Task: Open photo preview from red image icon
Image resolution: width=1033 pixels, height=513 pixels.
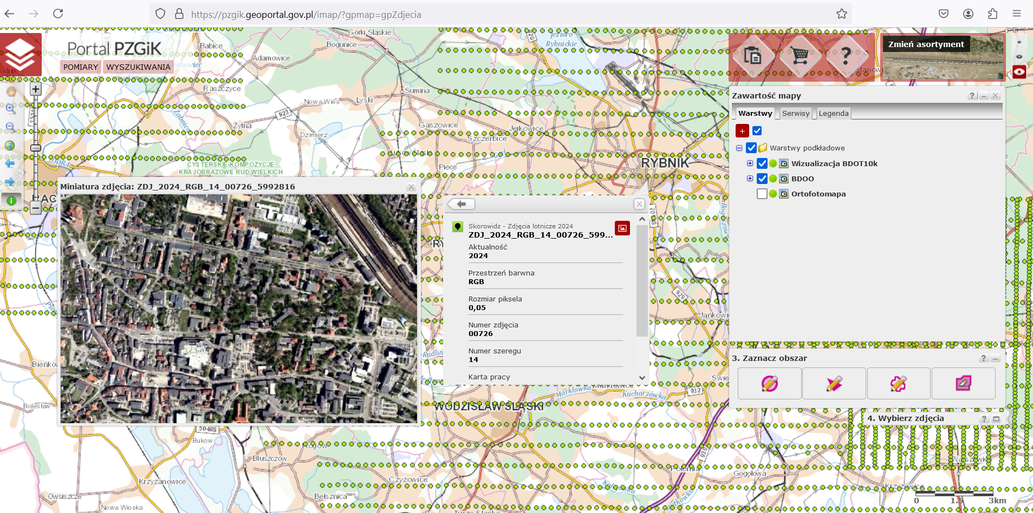Action: (x=622, y=228)
